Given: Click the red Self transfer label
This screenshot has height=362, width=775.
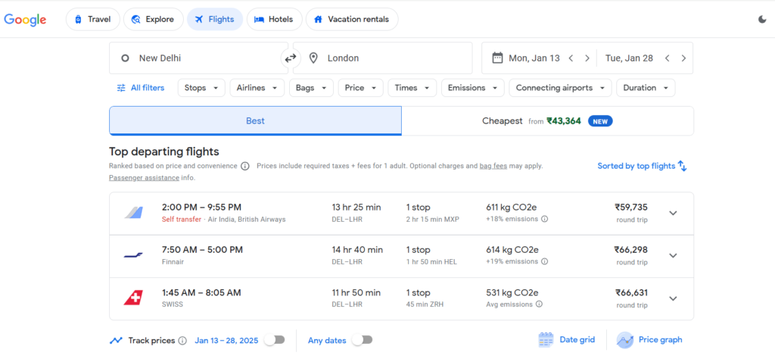Looking at the screenshot, I should pos(182,219).
